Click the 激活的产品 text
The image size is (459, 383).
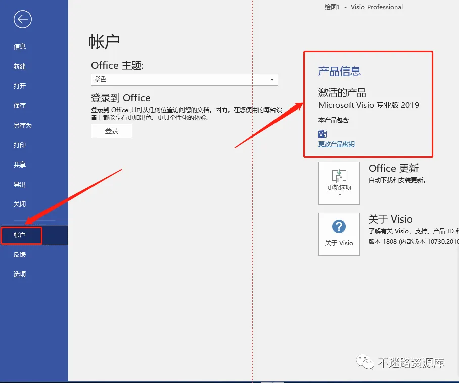click(342, 93)
